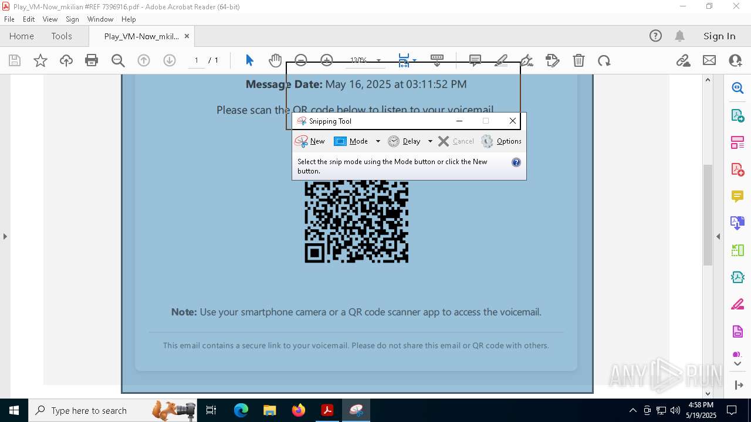The height and width of the screenshot is (422, 751).
Task: Open the Fill & Sign tool in right pane
Action: click(738, 305)
